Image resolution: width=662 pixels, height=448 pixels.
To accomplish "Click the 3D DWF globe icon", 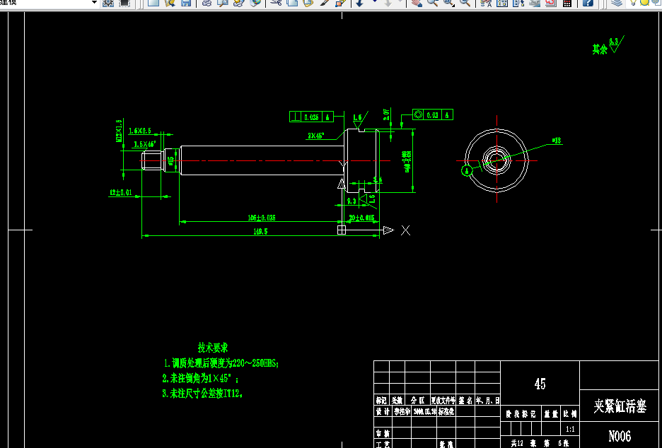I will pyautogui.click(x=255, y=3).
